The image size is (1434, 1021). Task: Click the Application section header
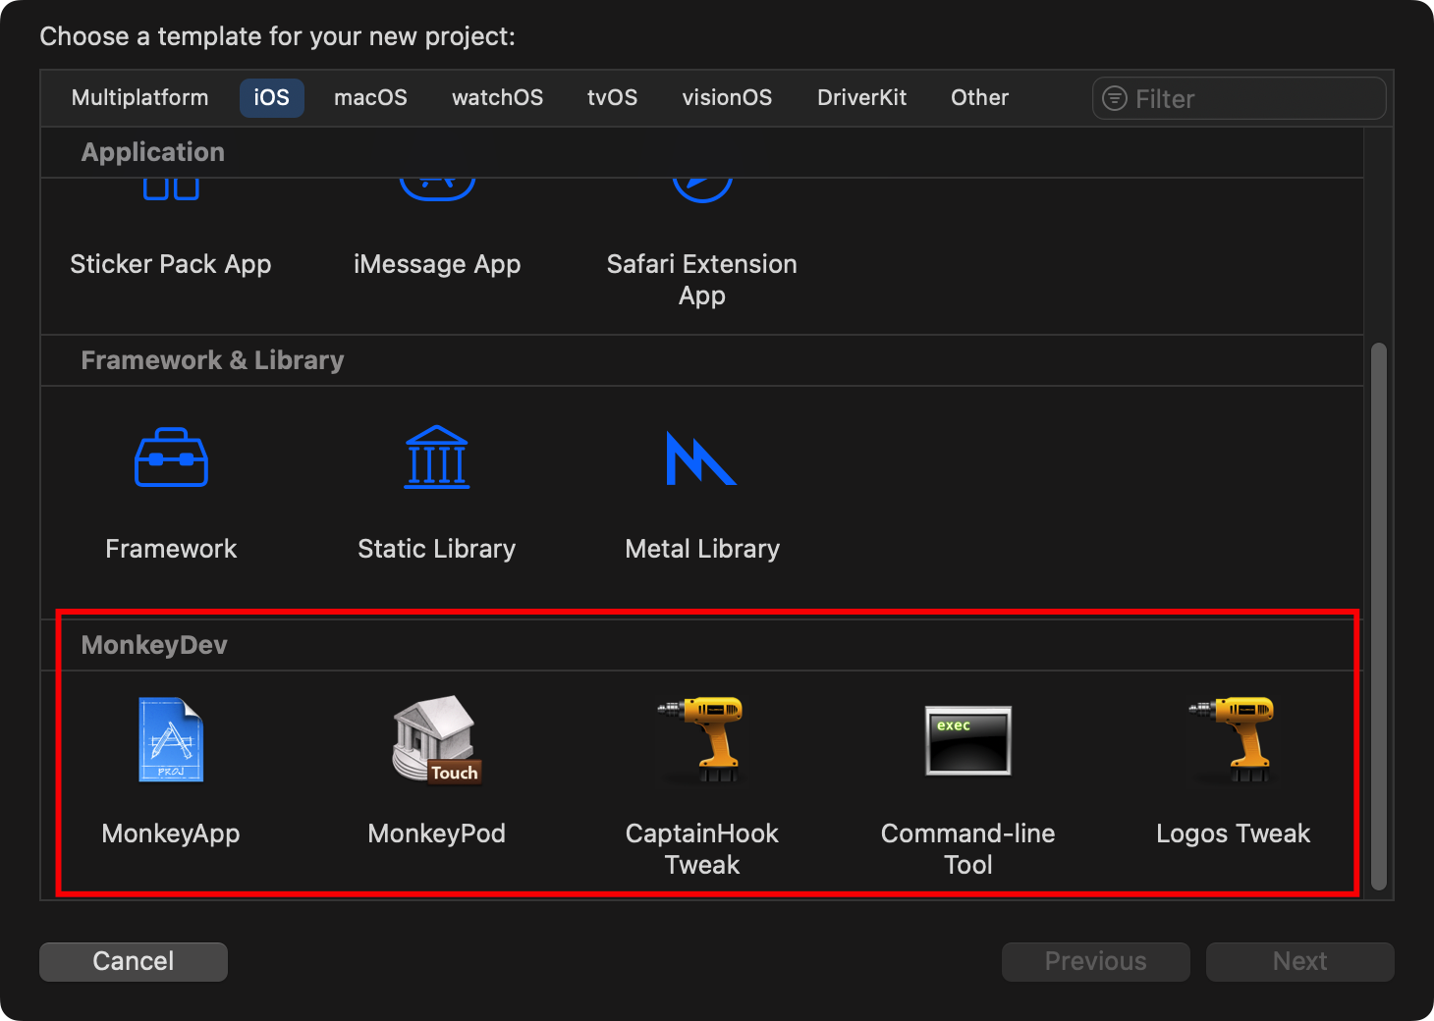[x=153, y=152]
